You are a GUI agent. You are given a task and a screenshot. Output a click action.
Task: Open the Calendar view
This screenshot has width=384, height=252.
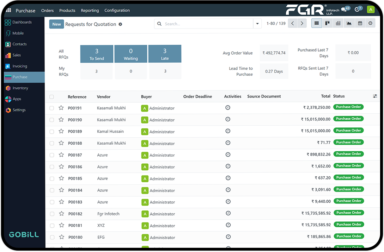click(x=360, y=24)
